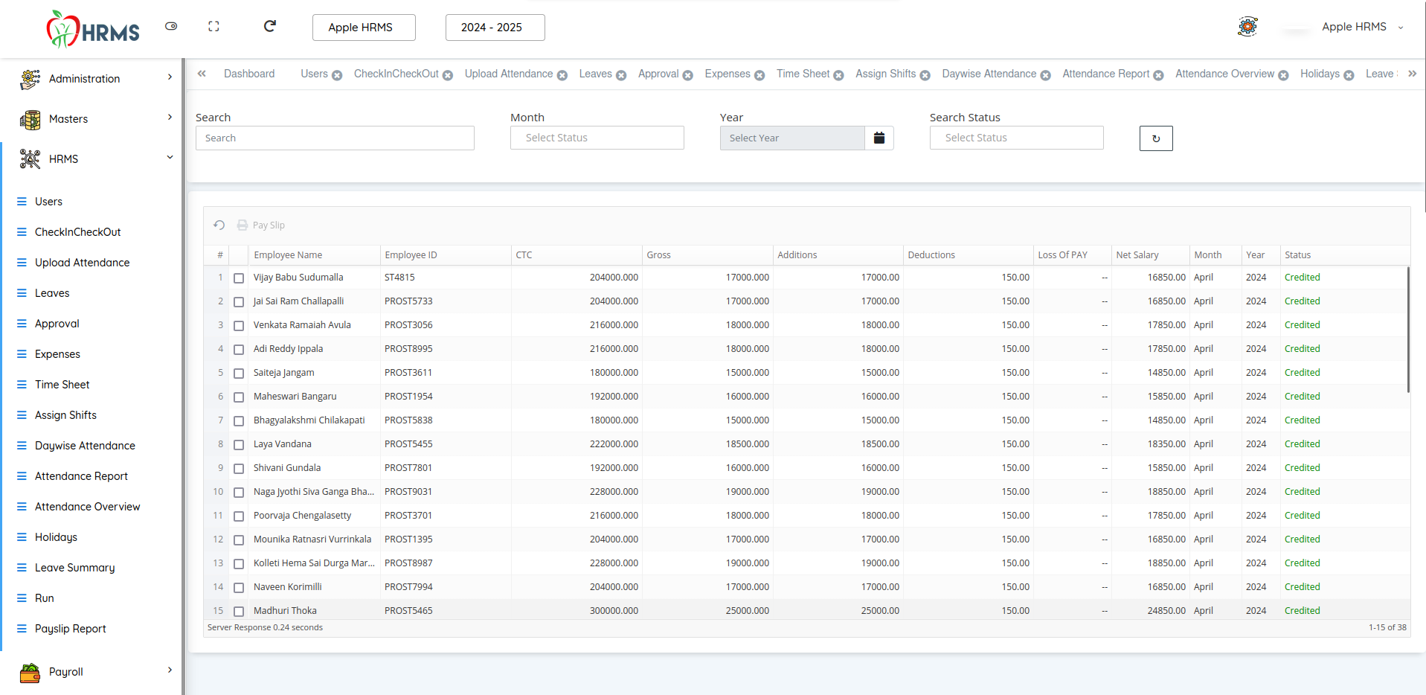Screen dimensions: 1426x695
Task: Click the 2024 - 2025 year button
Action: coord(495,28)
